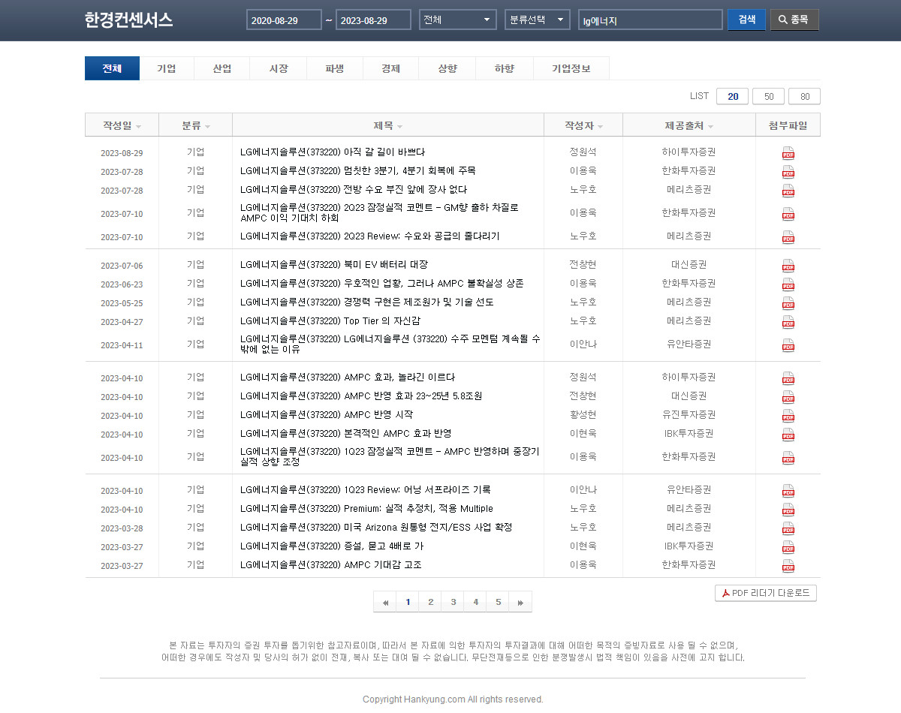Open PDF for 경쟁력 구현은 제조원가 report
The image size is (901, 713).
point(788,303)
